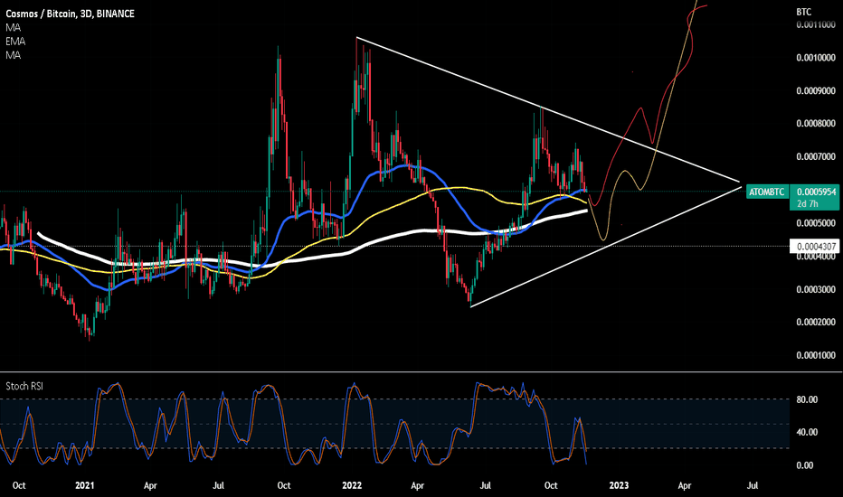Select the lower MA indicator label under EMA

click(13, 55)
